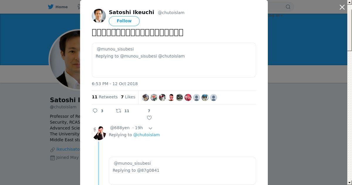Expand the @688yen reply options chevron
Screen dimensions: 352x185
coord(150,128)
